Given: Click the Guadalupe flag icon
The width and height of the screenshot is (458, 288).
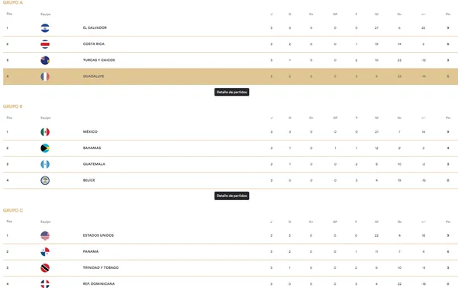Looking at the screenshot, I should pos(45,76).
